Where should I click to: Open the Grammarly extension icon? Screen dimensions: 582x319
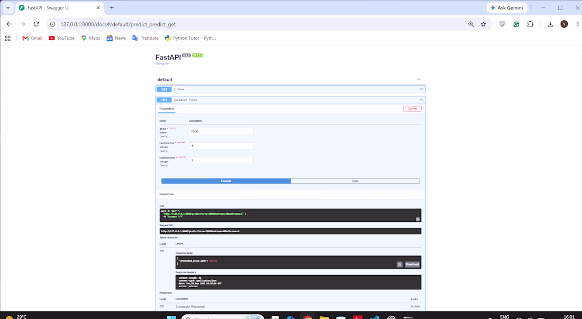tap(516, 24)
